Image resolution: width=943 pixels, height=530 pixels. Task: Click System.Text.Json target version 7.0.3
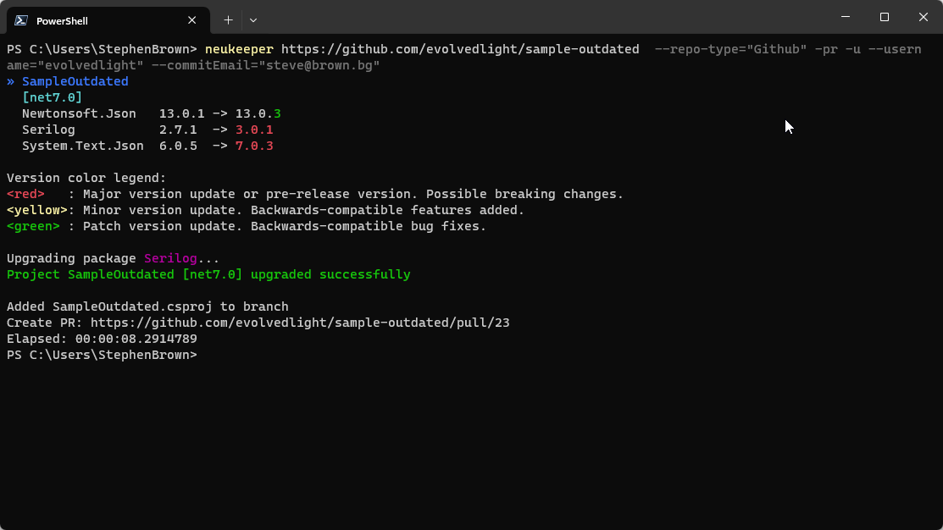pyautogui.click(x=254, y=146)
